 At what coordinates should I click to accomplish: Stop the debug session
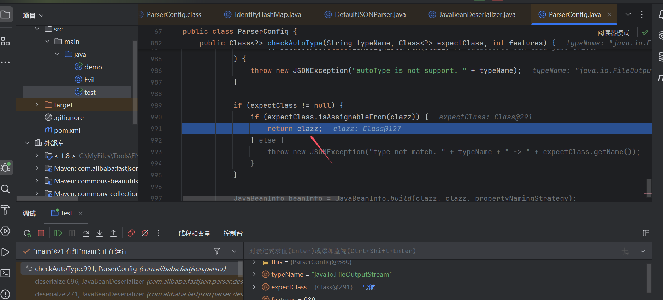(41, 233)
